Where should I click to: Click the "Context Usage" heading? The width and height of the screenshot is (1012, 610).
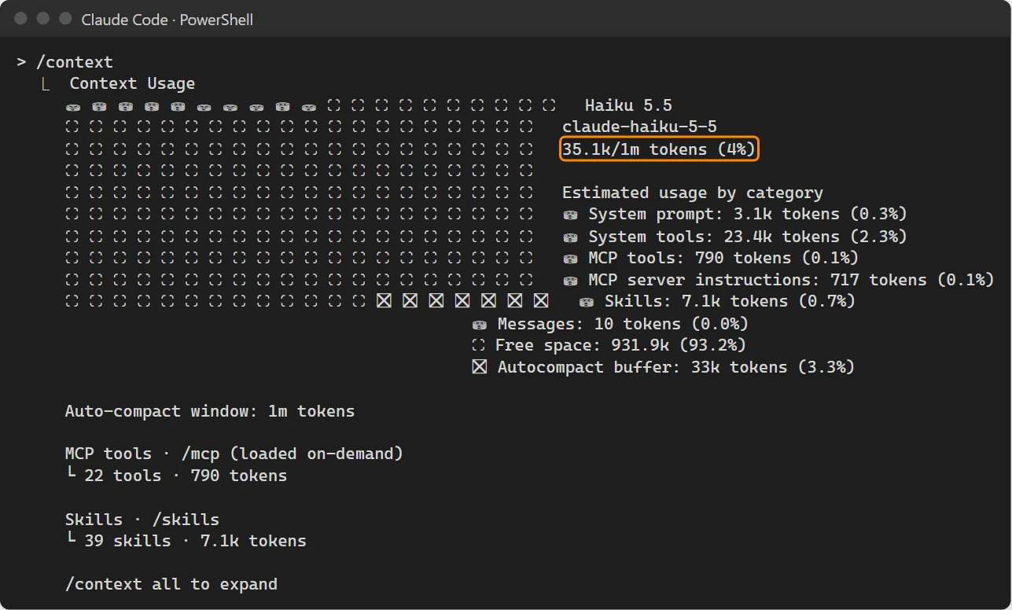132,83
